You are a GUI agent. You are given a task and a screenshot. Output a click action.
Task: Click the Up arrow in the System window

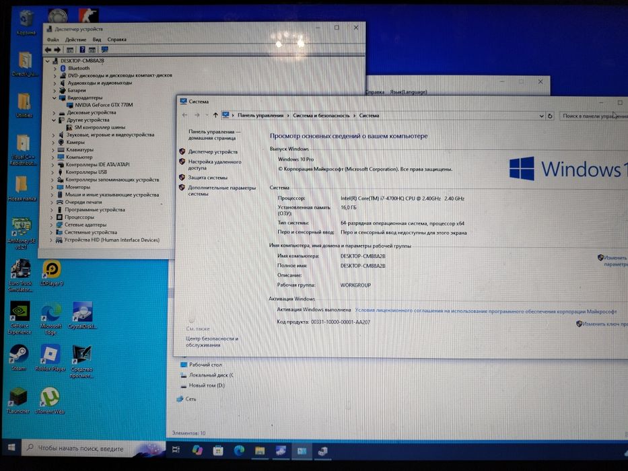(215, 115)
